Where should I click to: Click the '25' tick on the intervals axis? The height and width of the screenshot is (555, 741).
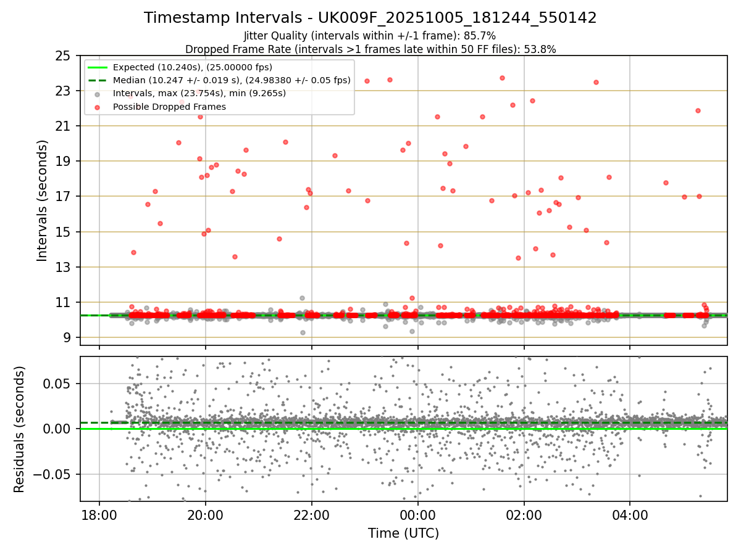pos(64,55)
